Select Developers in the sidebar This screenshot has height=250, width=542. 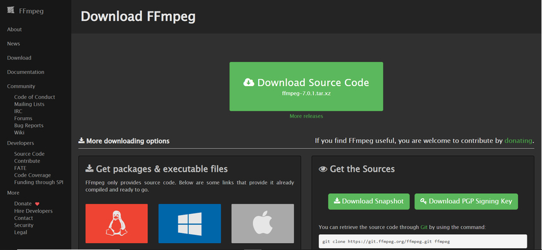(20, 142)
